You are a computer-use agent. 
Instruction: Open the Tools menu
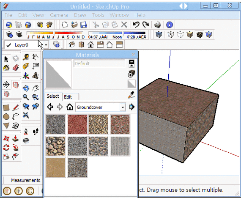(x=98, y=15)
